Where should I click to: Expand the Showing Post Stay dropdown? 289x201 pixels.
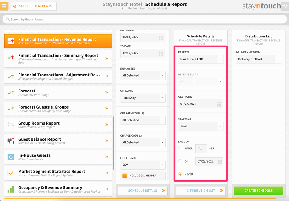[x=143, y=98]
